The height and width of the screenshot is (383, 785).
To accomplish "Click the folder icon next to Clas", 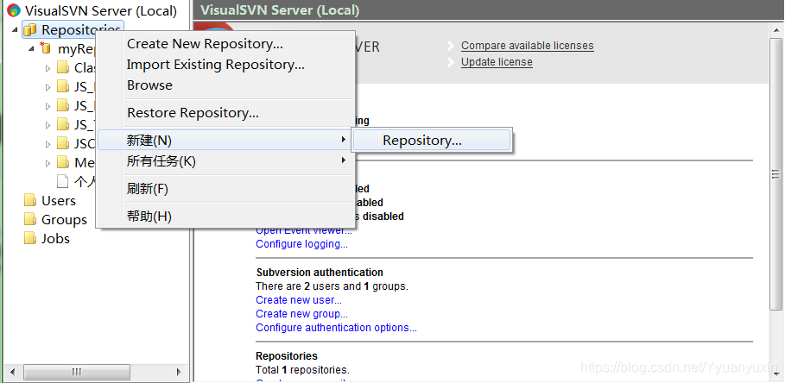I will (62, 67).
